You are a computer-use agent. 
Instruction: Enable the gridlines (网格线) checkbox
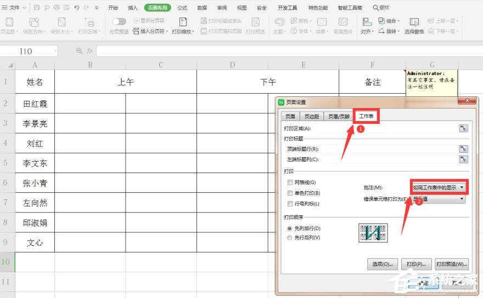(290, 182)
